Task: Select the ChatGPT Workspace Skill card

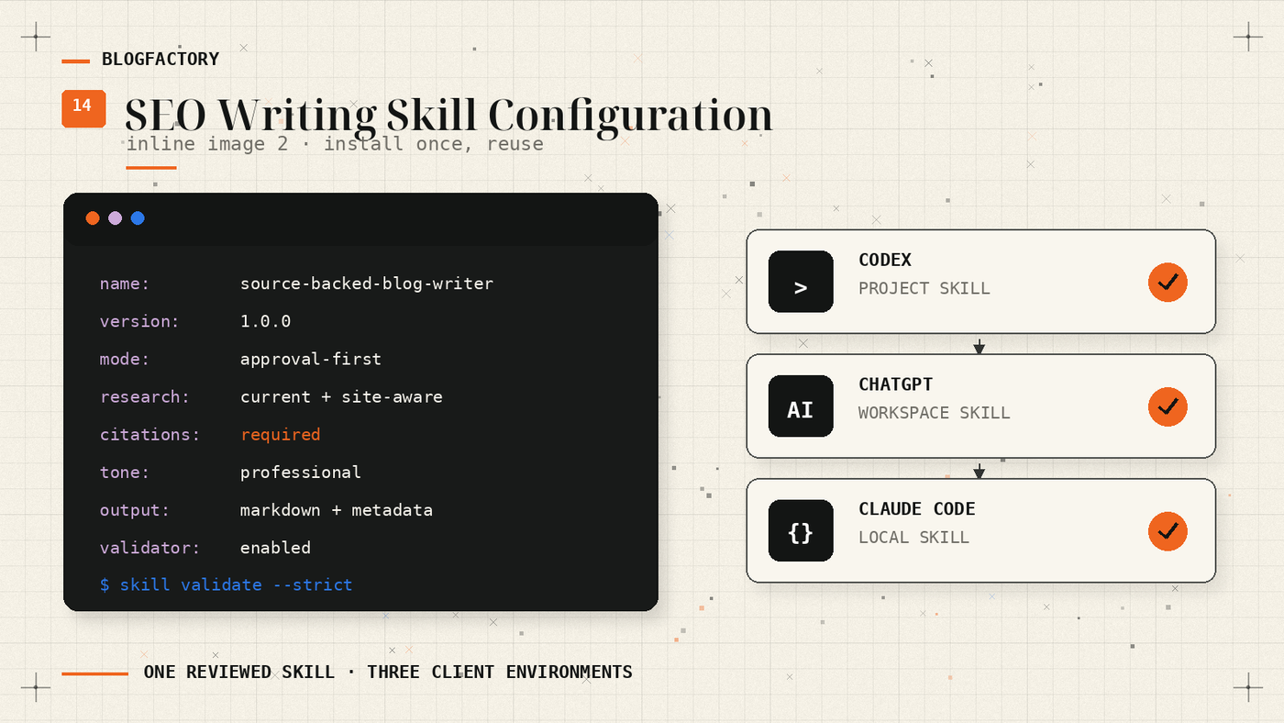Action: pos(980,406)
